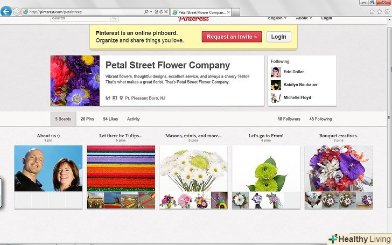
Task: Select the 54 Likes tab
Action: 110,119
